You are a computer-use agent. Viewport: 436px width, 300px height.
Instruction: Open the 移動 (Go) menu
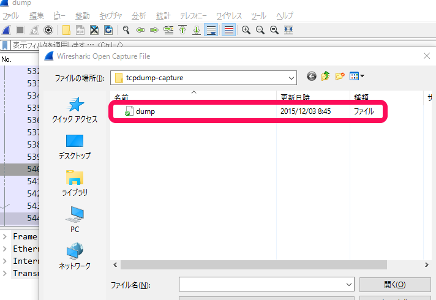tap(82, 15)
